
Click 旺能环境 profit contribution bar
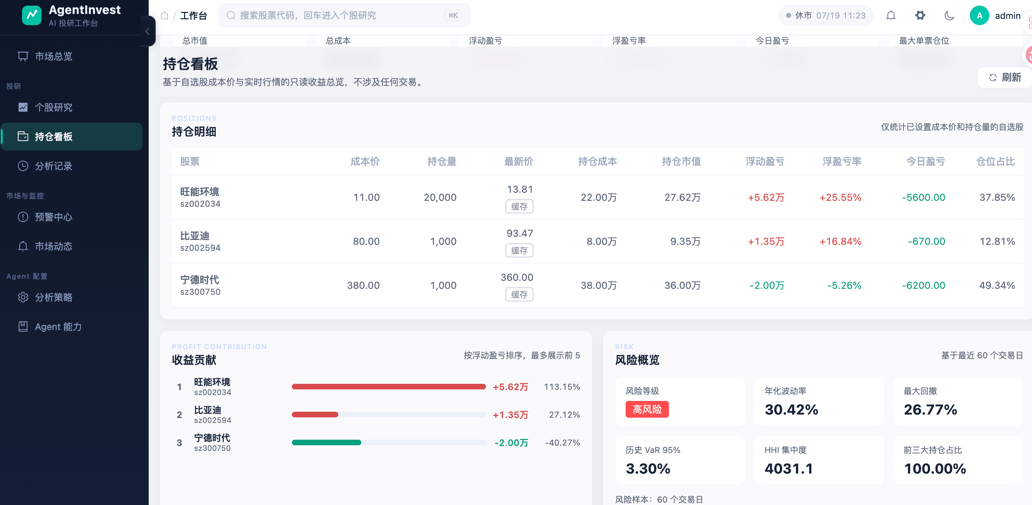coord(389,387)
